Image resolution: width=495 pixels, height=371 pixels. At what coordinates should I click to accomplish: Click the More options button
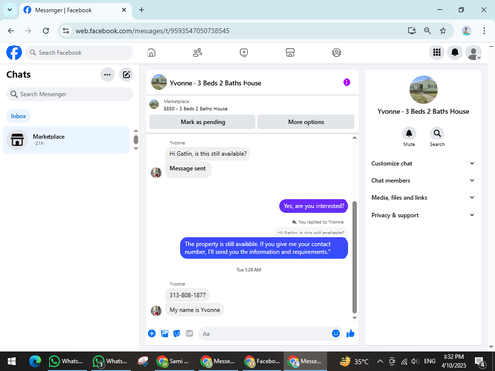(306, 122)
